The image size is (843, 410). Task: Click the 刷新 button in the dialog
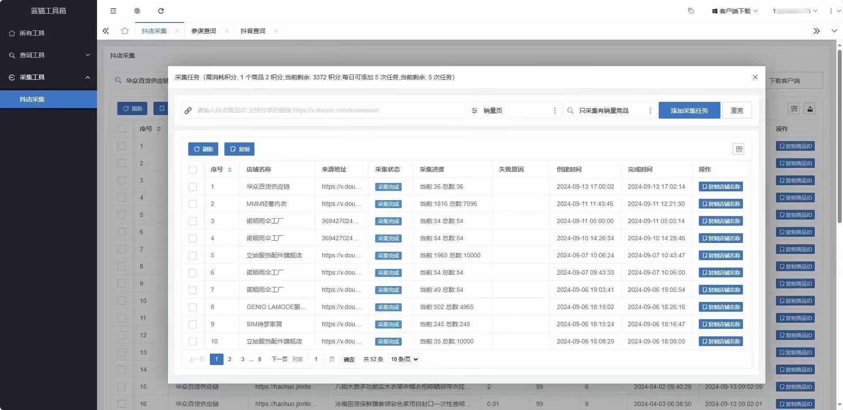[203, 149]
